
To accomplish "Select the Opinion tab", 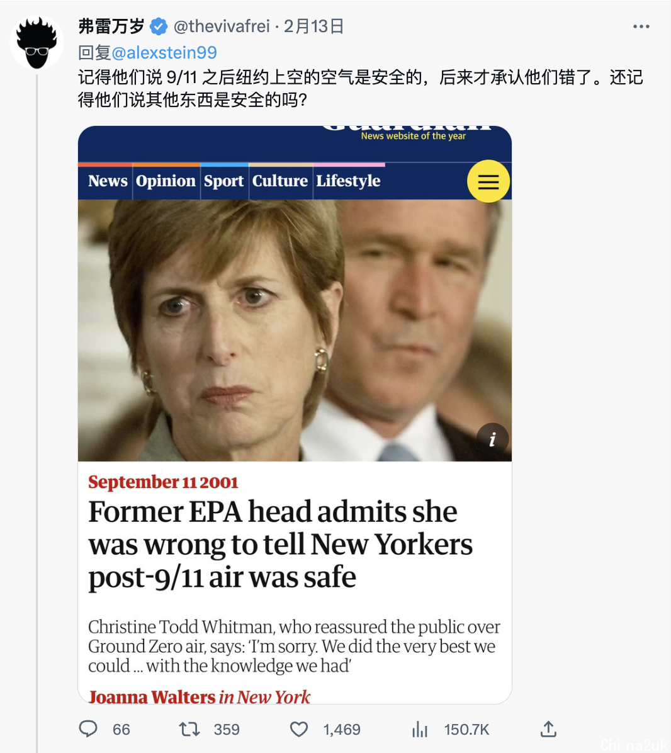I will pos(166,181).
